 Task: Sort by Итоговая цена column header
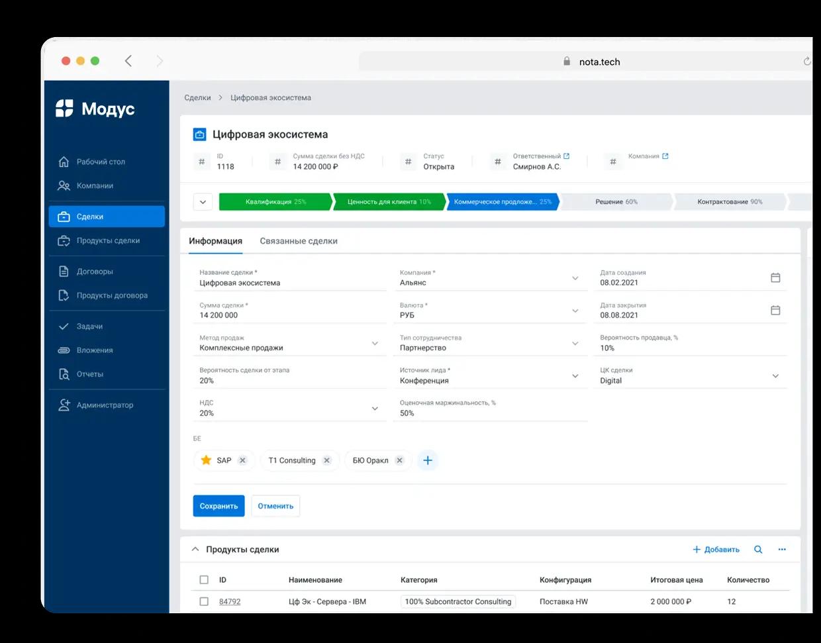(676, 579)
